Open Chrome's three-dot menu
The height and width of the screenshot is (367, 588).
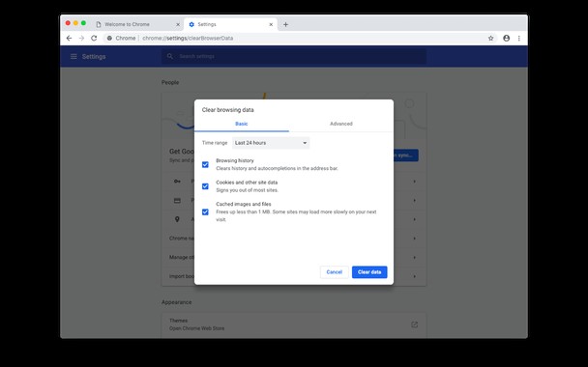(519, 39)
